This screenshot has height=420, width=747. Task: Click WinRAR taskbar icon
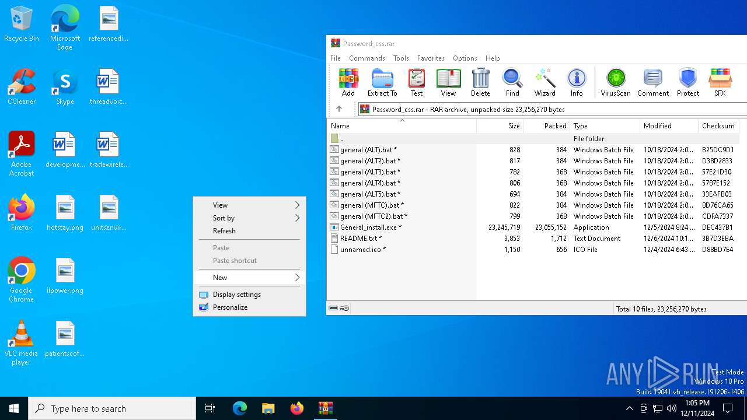click(x=326, y=408)
